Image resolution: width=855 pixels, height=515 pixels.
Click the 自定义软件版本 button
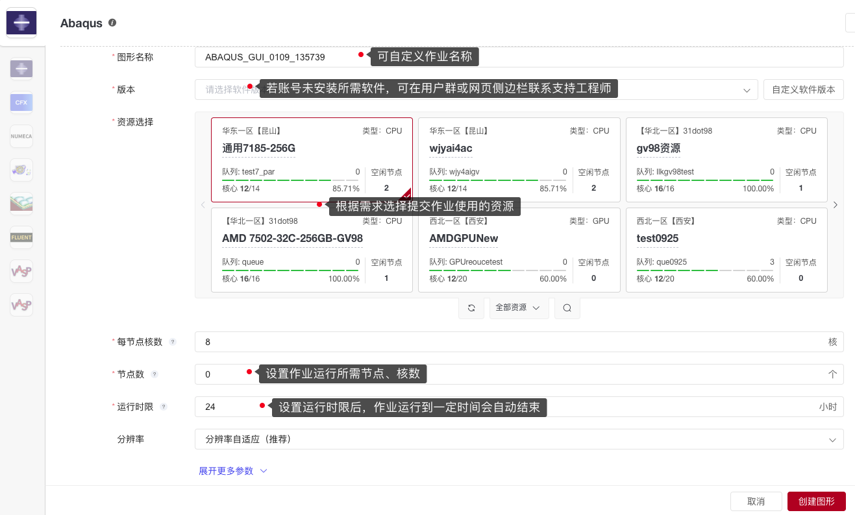tap(803, 90)
